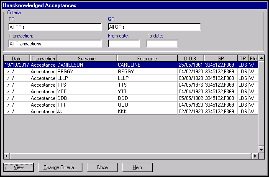Click the View button
This screenshot has width=269, height=177.
click(x=18, y=167)
